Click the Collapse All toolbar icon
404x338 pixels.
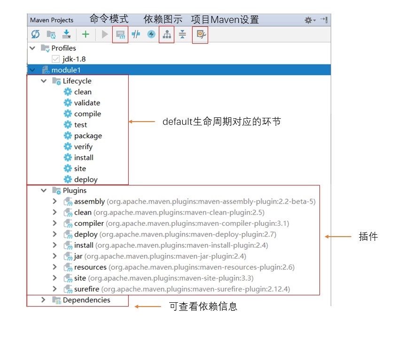tap(182, 34)
